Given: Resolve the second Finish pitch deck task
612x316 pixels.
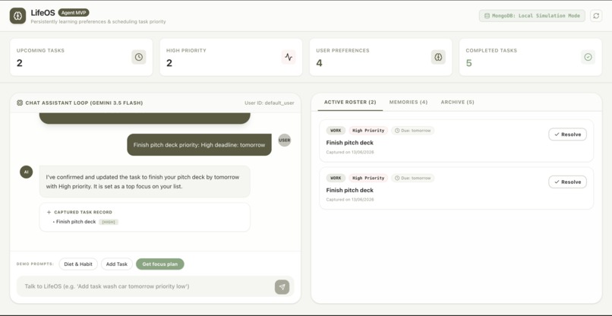Looking at the screenshot, I should click(567, 182).
